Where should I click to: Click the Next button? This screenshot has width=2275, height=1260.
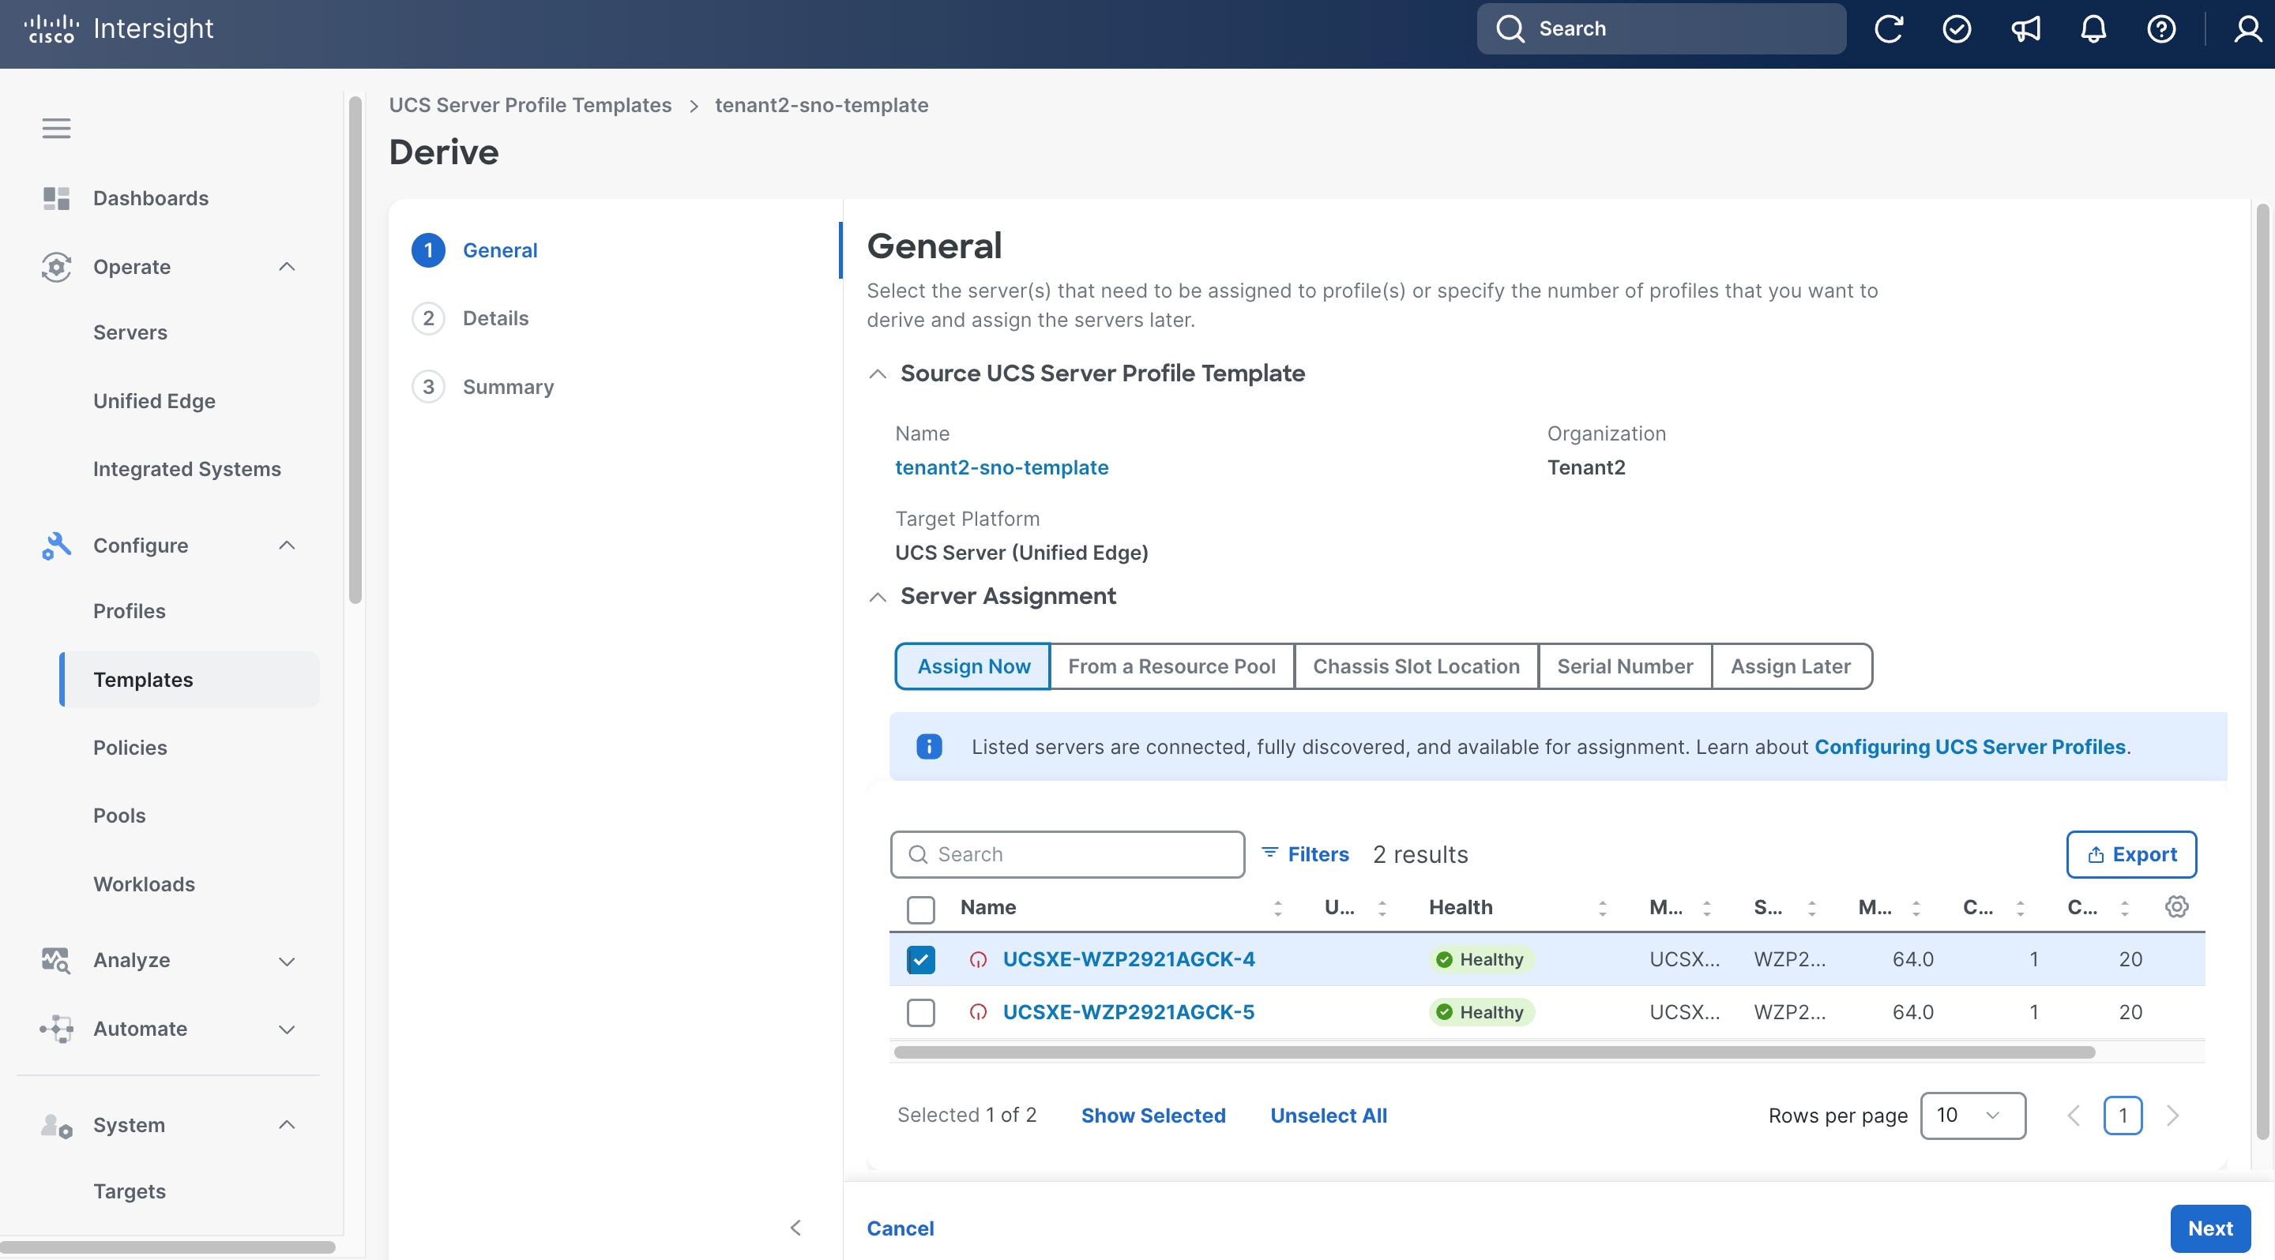[2209, 1228]
